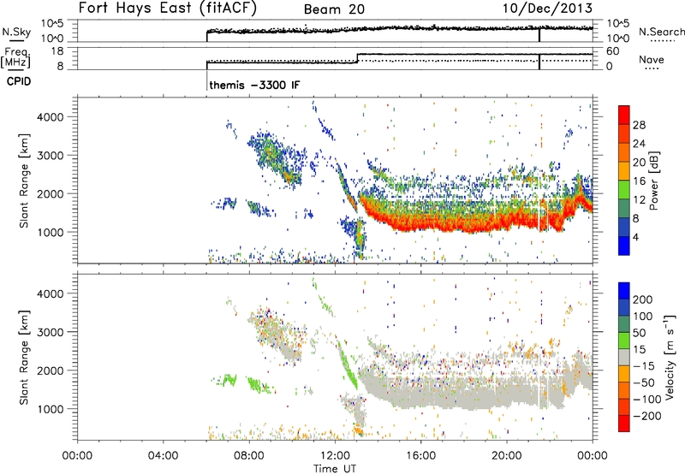The width and height of the screenshot is (685, 474).
Task: Click the 'Power [dB]' colorbar label
Action: tap(653, 181)
